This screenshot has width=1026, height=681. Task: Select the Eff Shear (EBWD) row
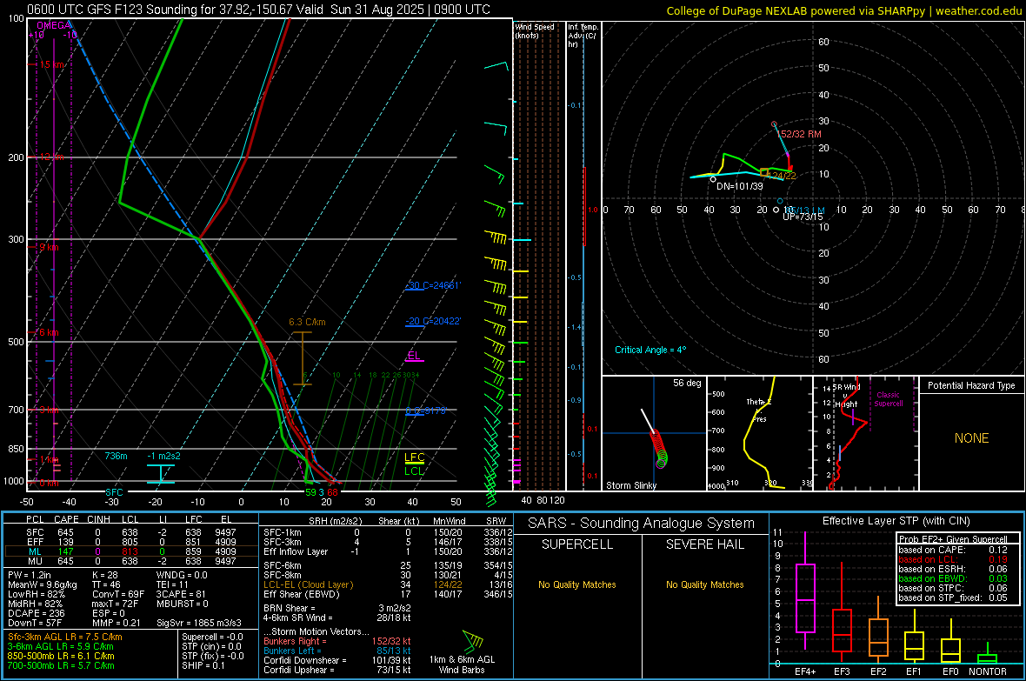(388, 594)
